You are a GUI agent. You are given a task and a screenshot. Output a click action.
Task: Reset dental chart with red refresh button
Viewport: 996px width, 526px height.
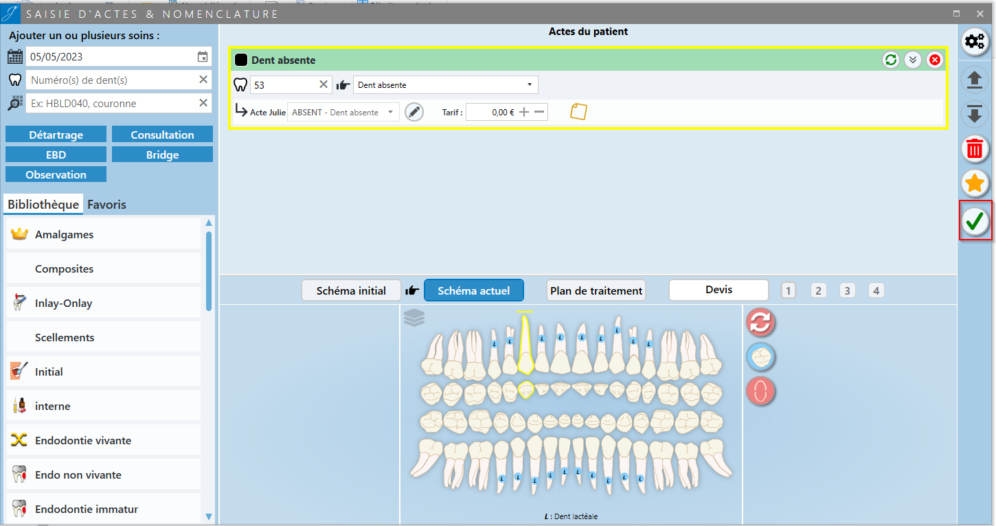pos(760,321)
